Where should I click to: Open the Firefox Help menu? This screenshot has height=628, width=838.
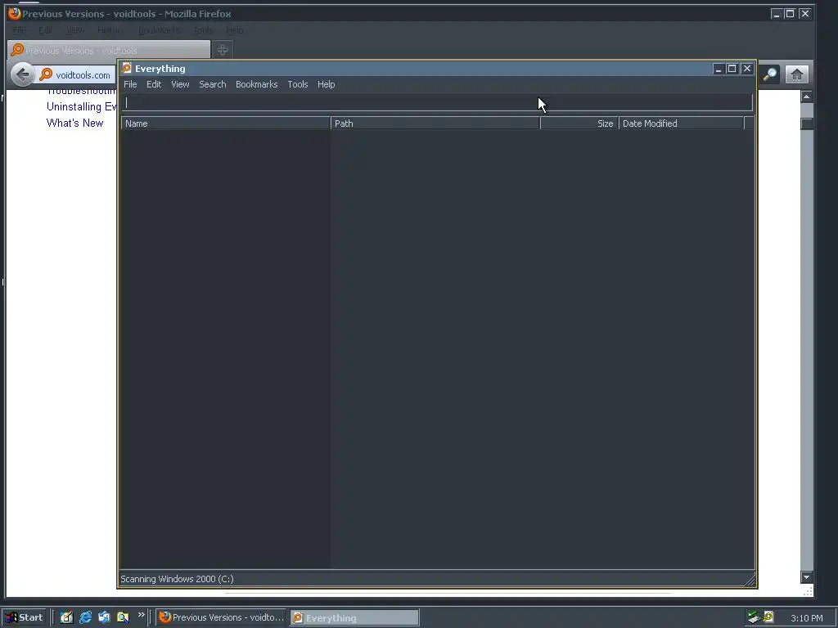(235, 30)
